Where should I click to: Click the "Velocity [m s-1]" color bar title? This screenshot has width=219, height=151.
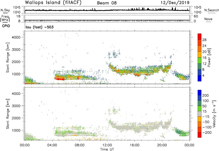214,114
